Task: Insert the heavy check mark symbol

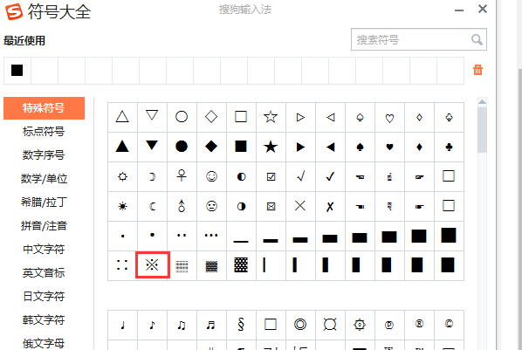Action: pos(330,176)
